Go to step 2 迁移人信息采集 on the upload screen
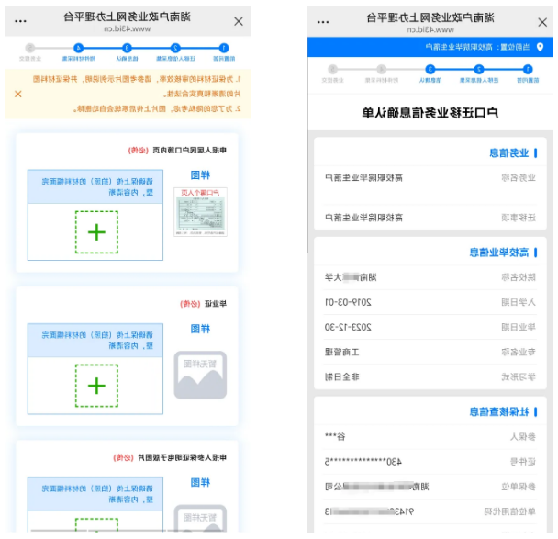Image resolution: width=558 pixels, height=539 pixels. tap(175, 51)
